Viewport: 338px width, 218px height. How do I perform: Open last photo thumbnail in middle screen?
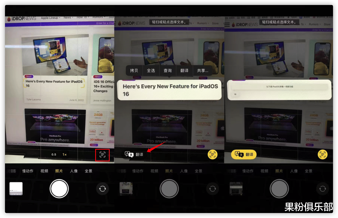(x=126, y=189)
